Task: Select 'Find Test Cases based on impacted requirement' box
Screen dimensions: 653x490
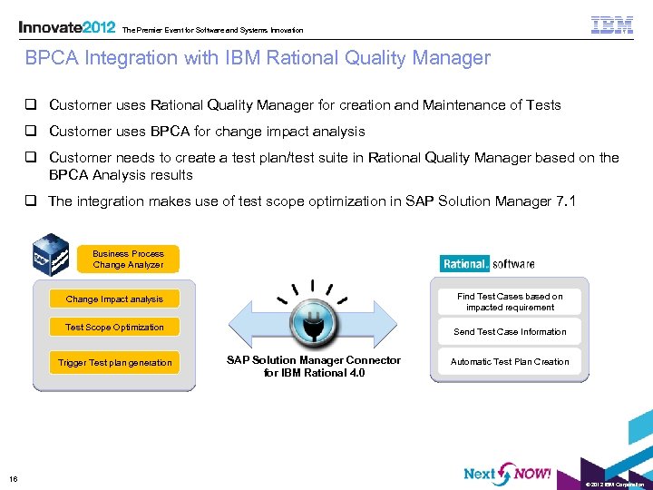Action: point(510,301)
